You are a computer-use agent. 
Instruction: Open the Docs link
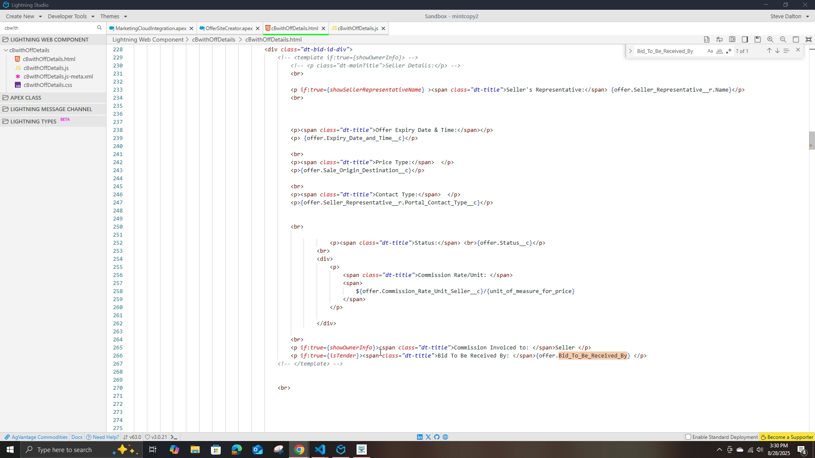[77, 437]
